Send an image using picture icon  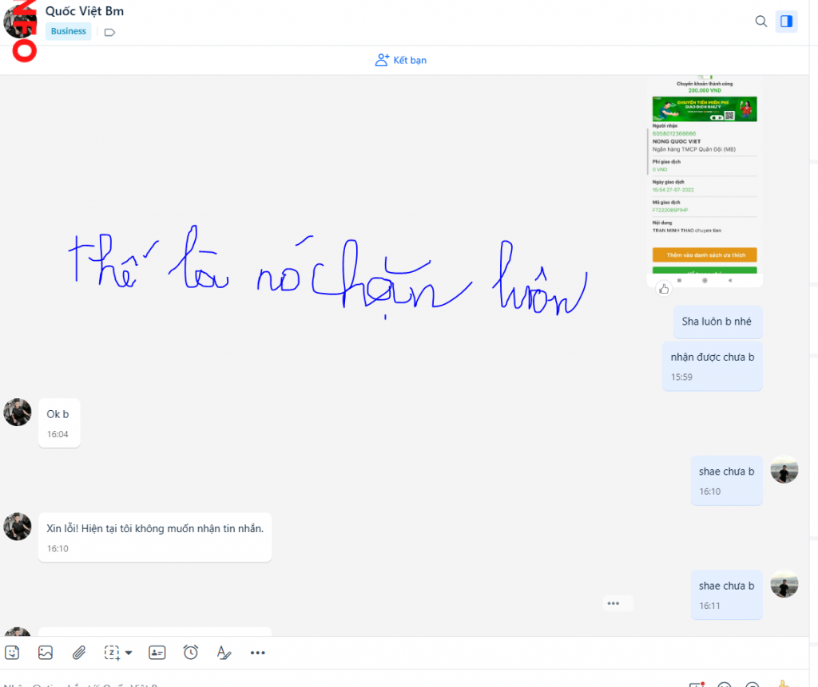pyautogui.click(x=46, y=653)
